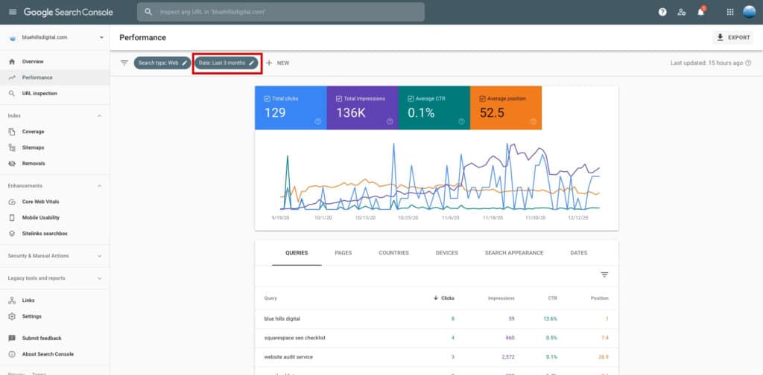This screenshot has height=375, width=763.
Task: Click the filter list icon beside Search type
Action: [x=124, y=62]
